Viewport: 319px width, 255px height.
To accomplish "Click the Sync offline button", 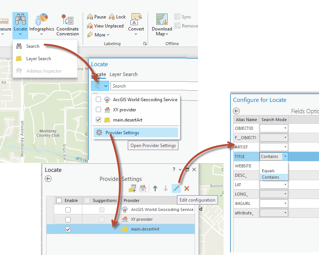I will [183, 17].
